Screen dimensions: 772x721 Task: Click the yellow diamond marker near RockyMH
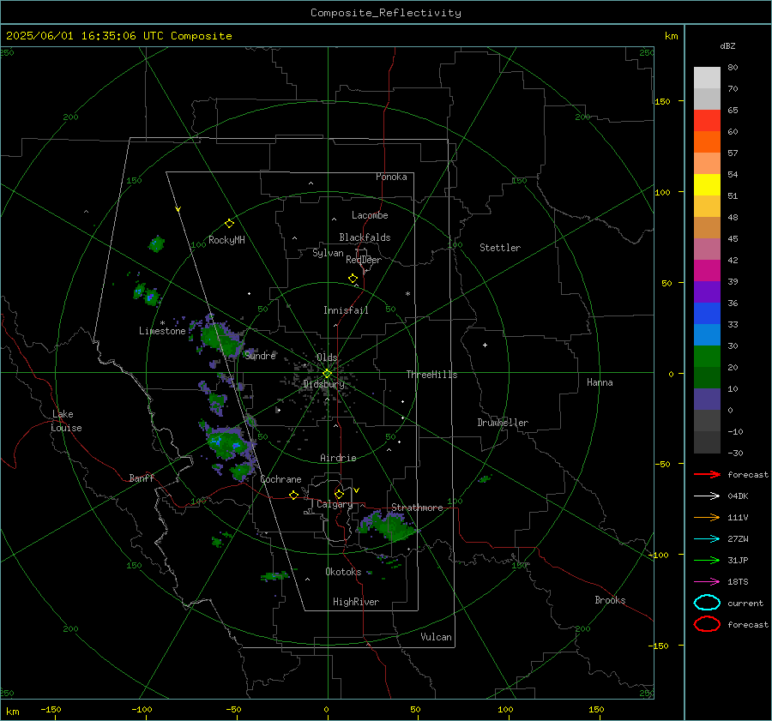point(229,224)
